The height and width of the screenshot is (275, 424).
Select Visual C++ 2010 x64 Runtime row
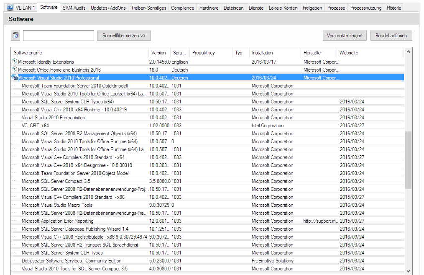click(x=208, y=110)
